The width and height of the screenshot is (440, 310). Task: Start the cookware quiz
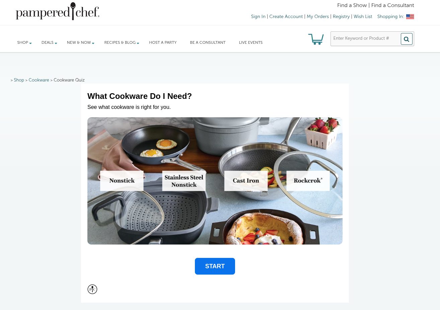215,266
